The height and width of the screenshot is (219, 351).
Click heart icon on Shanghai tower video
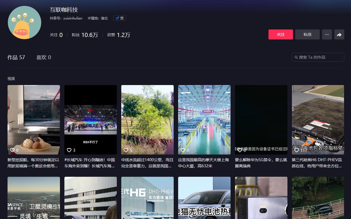(183, 150)
